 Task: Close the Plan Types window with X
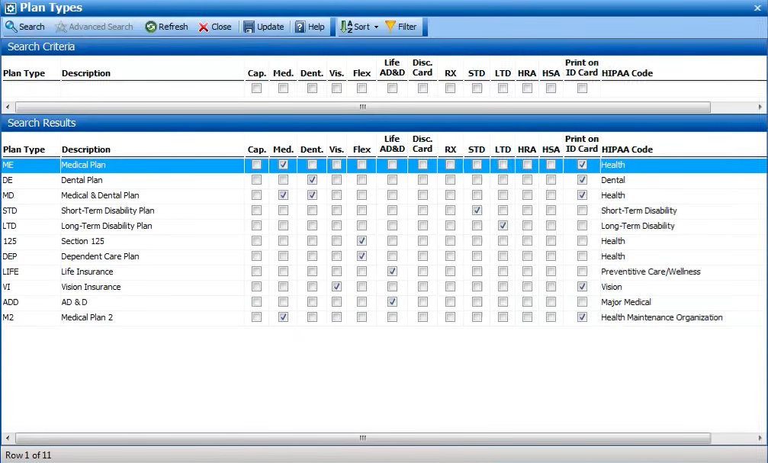(x=757, y=8)
